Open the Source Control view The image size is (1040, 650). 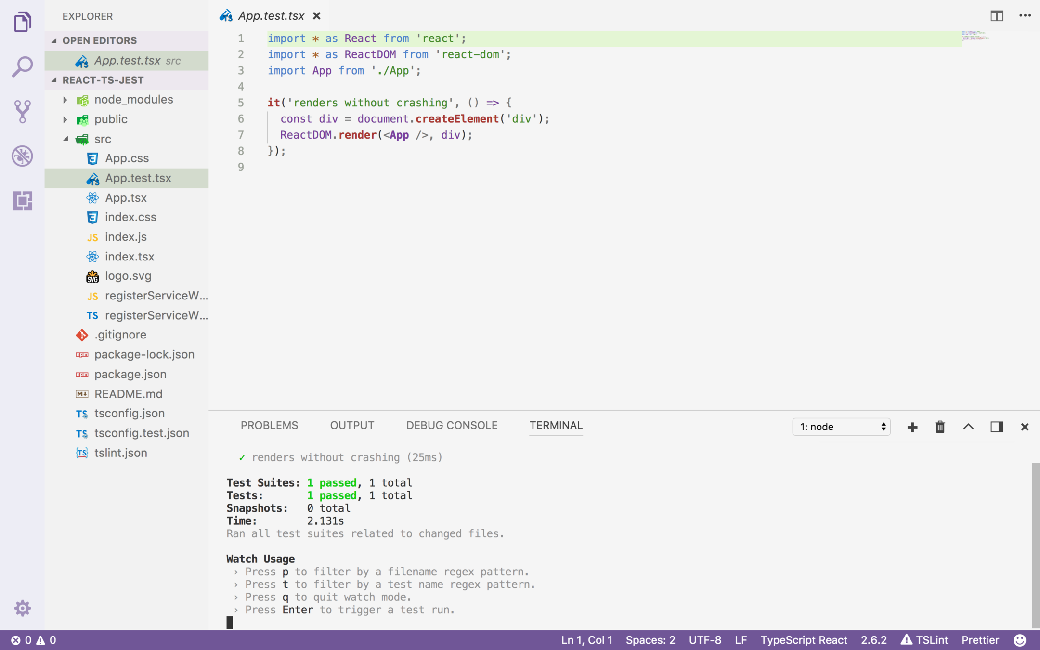[22, 111]
